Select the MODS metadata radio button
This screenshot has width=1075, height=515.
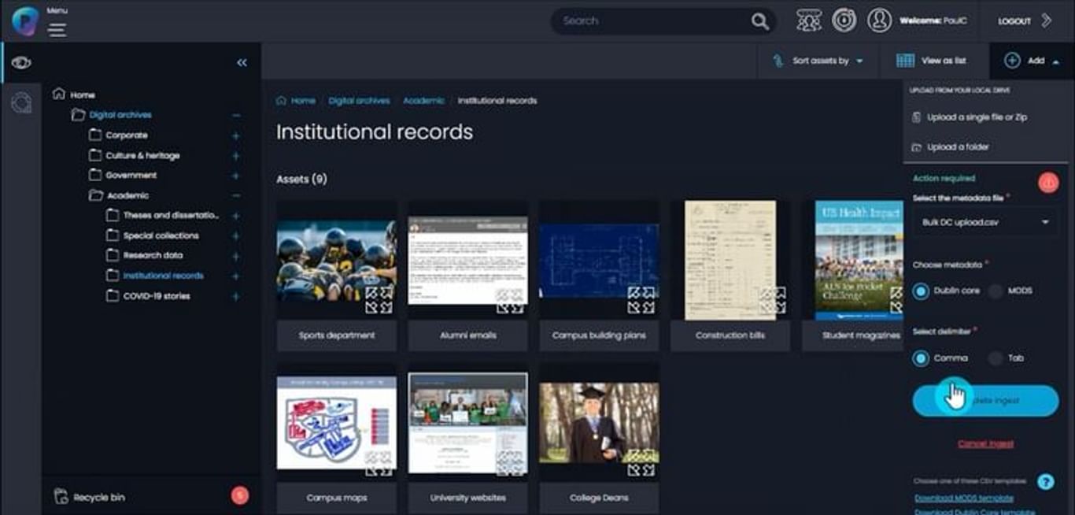pos(996,291)
